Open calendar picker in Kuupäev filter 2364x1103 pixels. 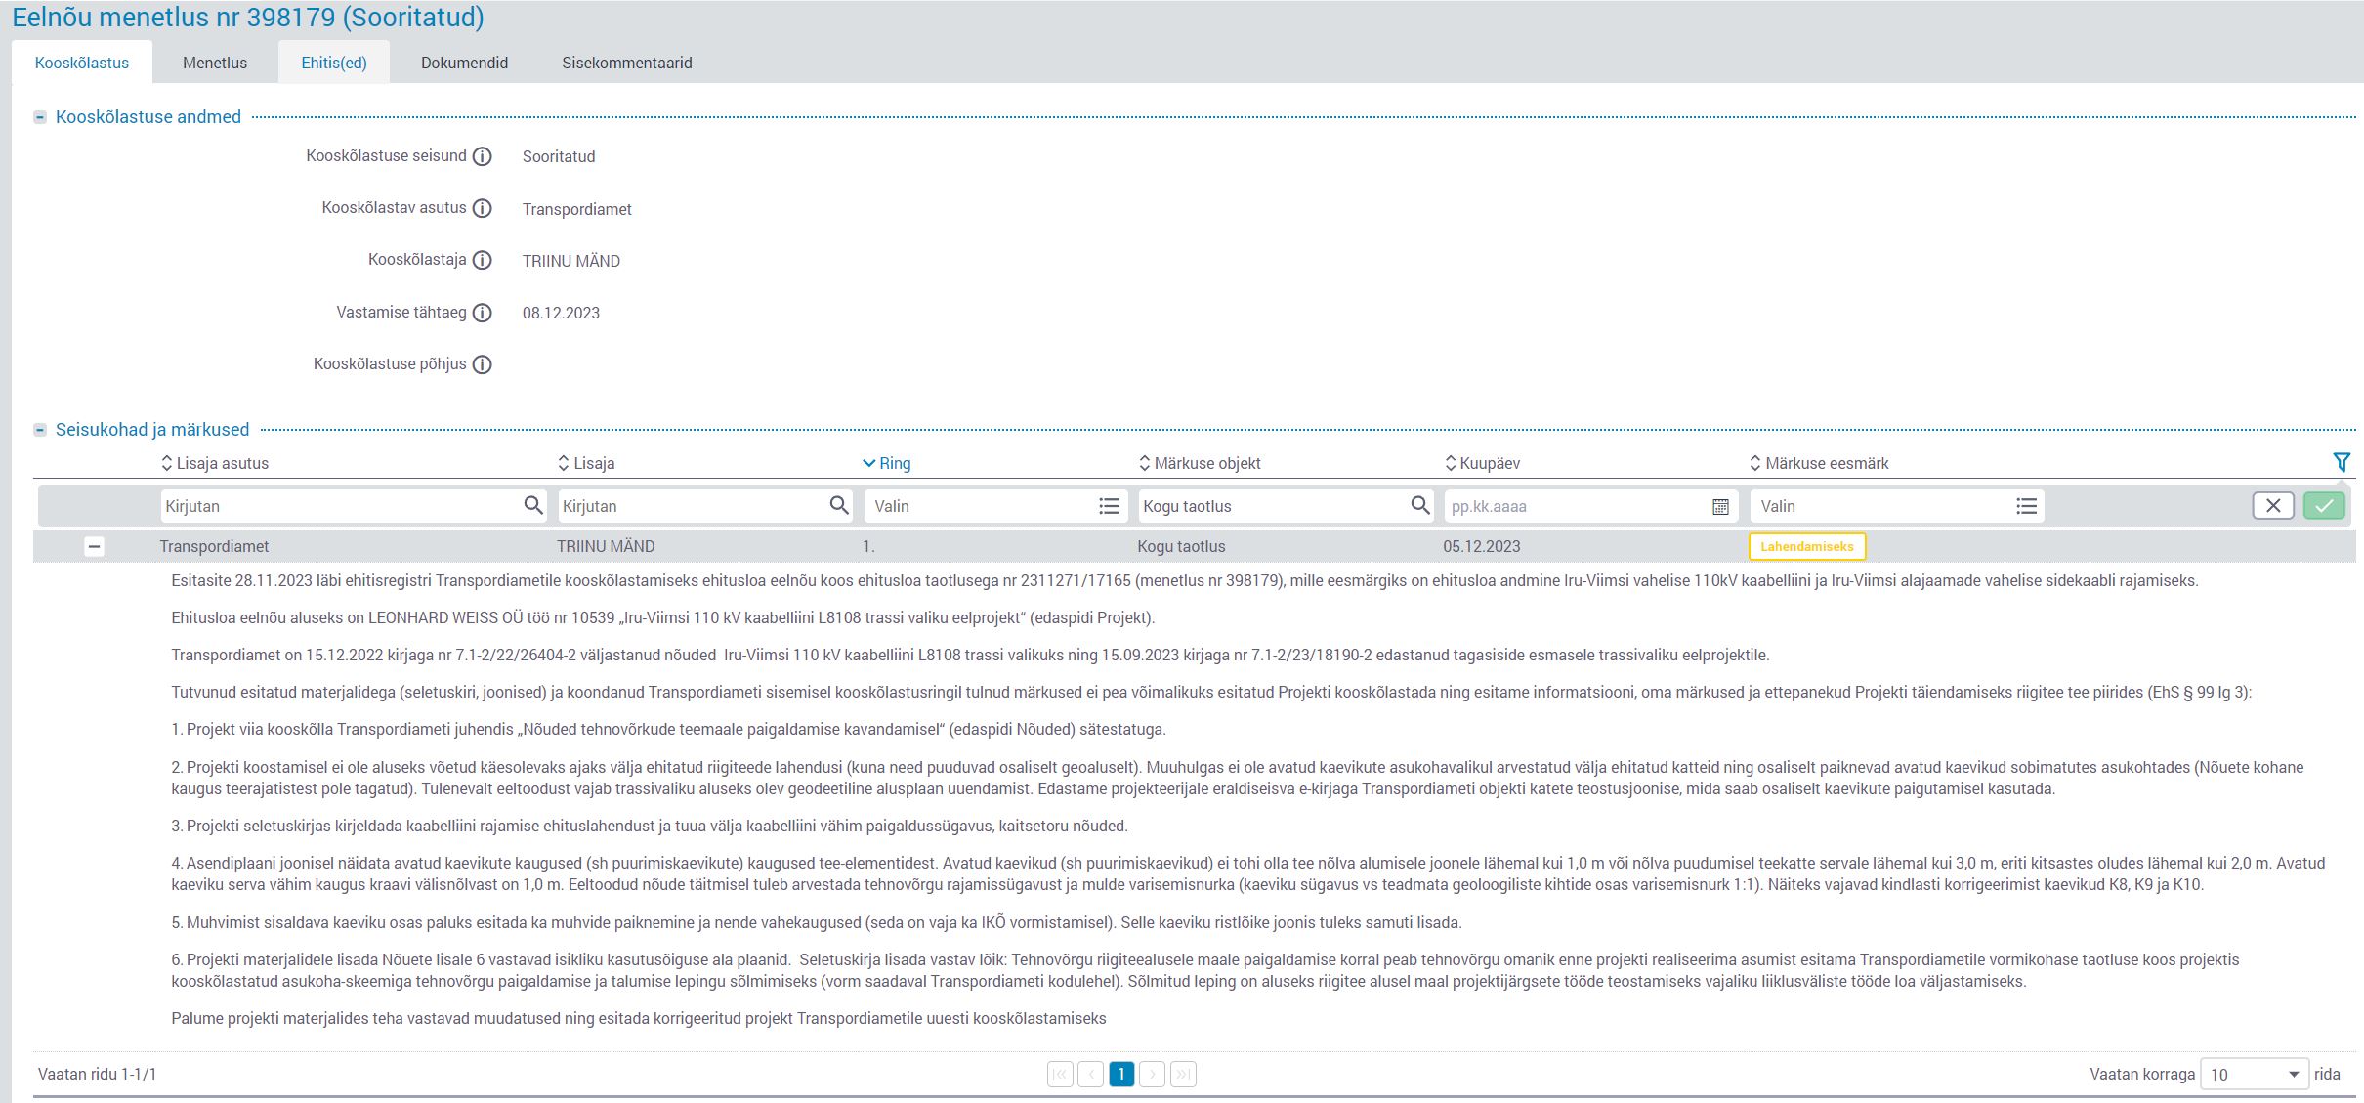[x=1720, y=506]
